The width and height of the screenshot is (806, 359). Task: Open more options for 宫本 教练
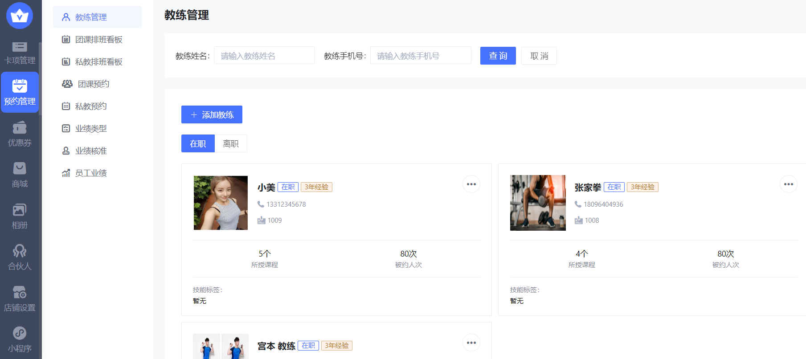pos(471,343)
